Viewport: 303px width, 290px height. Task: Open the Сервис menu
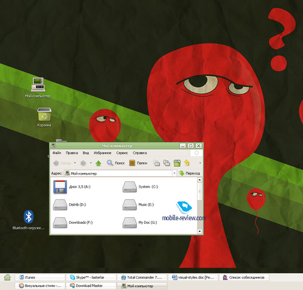[122, 153]
